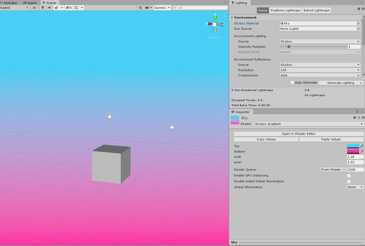Open effects dropdown arrow beside skybox toggle
The width and height of the screenshot is (365, 246).
[x=62, y=8]
